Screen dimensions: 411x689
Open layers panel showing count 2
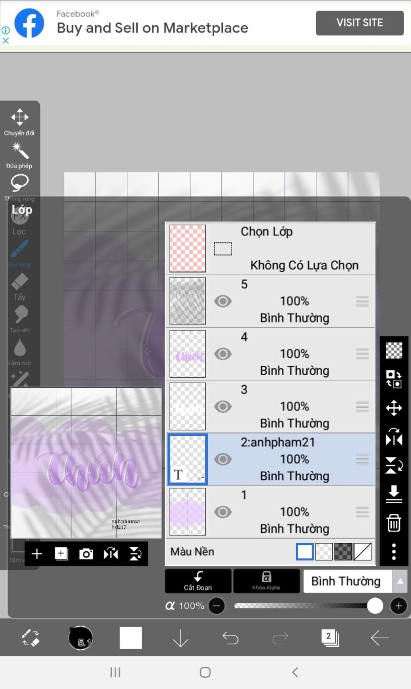(x=330, y=638)
